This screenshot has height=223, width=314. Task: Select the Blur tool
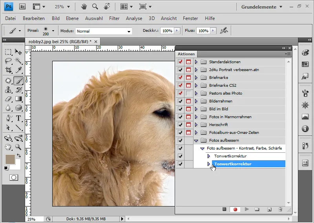8,108
